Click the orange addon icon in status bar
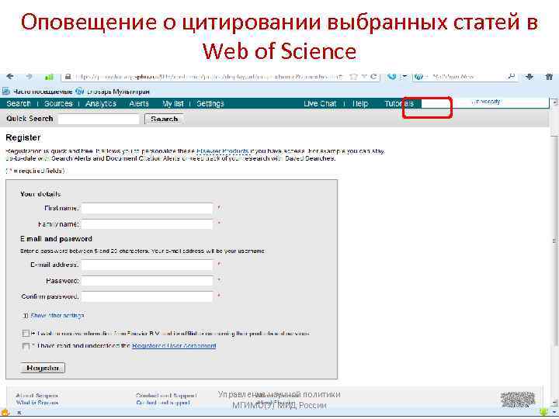Screen dimensions: 559x419 (x=5, y=413)
